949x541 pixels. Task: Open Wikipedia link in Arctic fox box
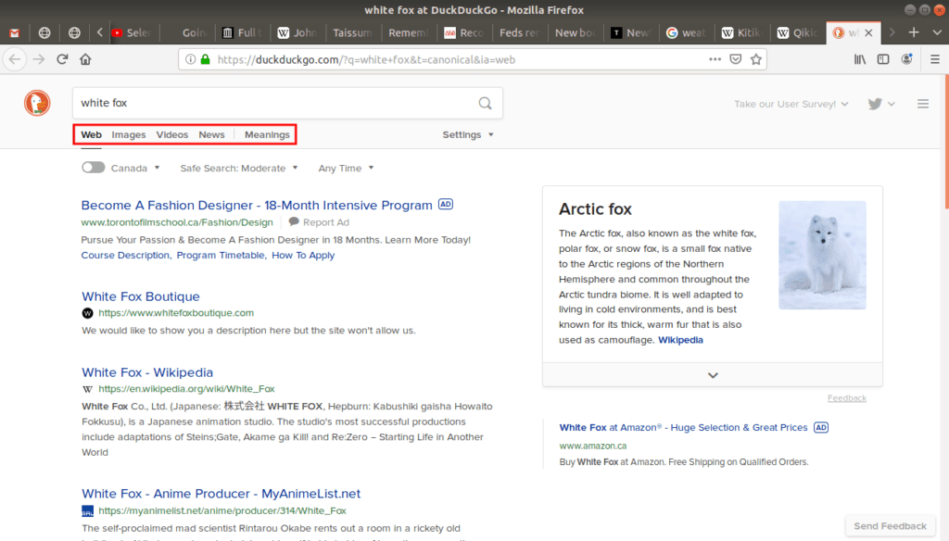(680, 340)
